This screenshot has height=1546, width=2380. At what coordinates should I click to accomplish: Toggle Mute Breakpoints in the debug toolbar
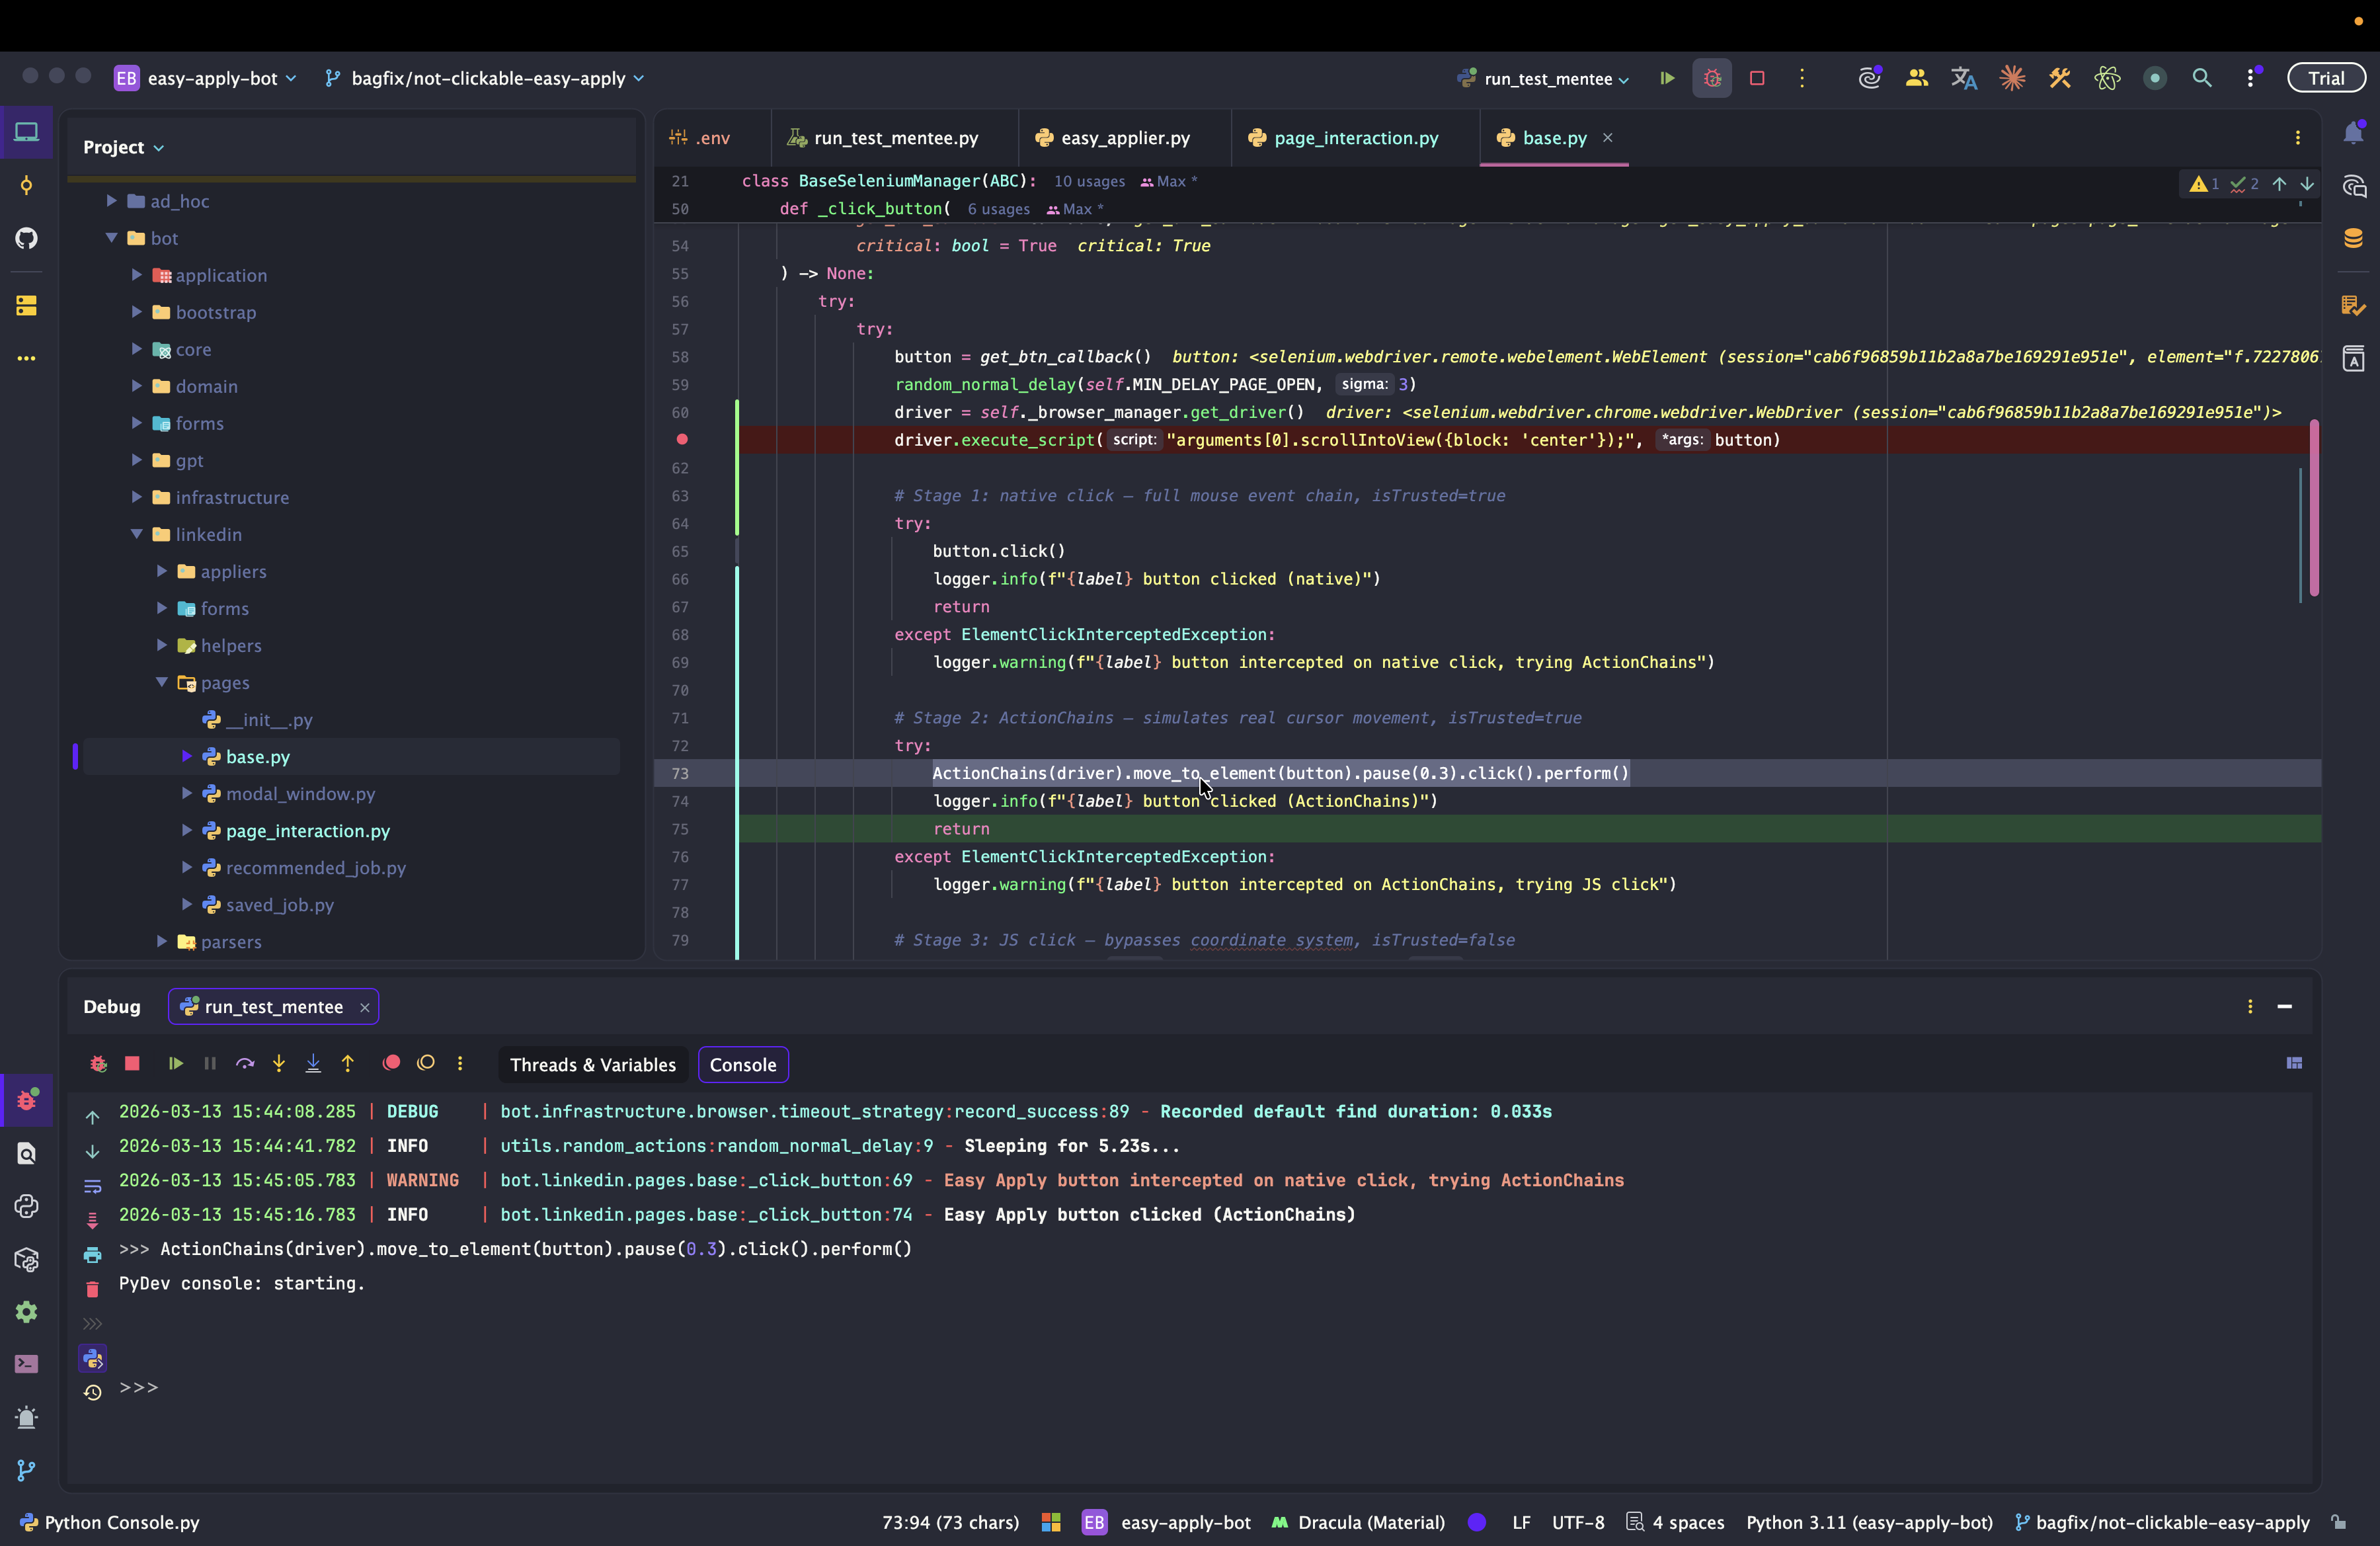tap(426, 1063)
